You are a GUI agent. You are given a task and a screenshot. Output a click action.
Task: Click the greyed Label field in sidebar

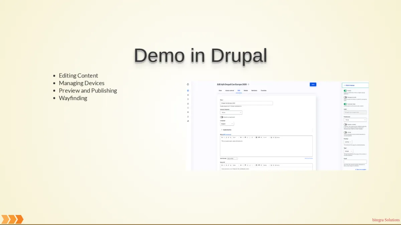[x=355, y=112]
